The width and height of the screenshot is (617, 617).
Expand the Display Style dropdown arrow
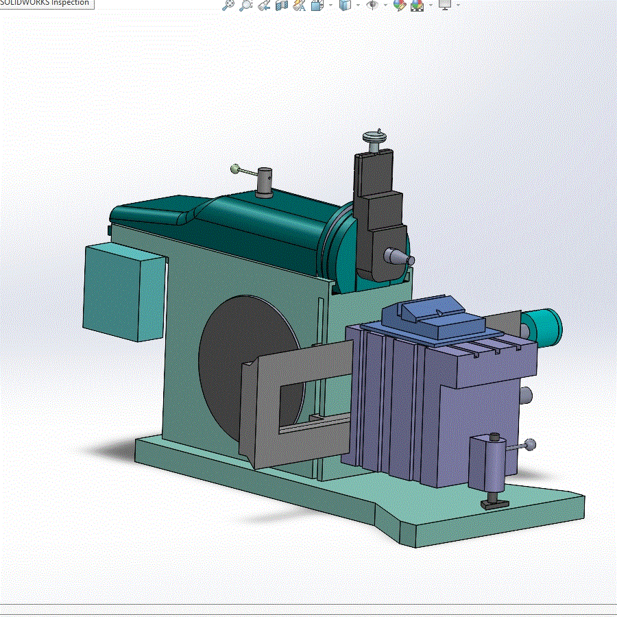358,5
